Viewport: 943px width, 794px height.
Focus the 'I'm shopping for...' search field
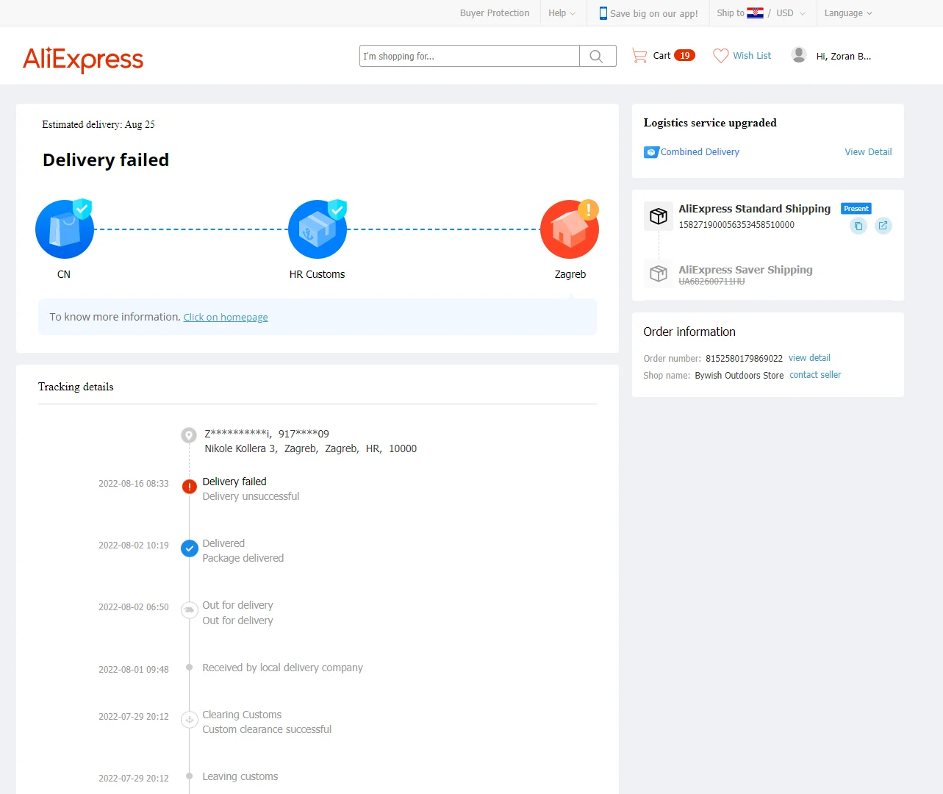coord(470,56)
